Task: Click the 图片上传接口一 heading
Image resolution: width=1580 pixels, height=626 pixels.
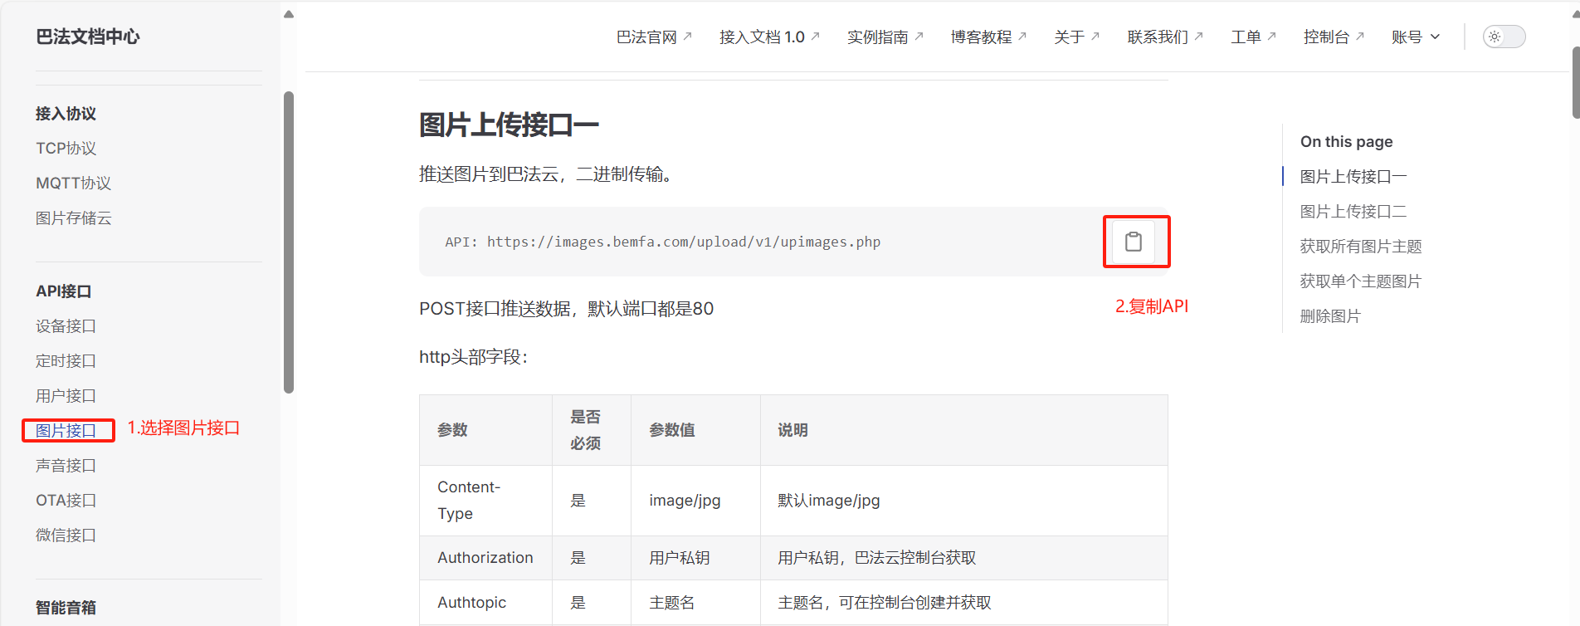Action: point(509,125)
